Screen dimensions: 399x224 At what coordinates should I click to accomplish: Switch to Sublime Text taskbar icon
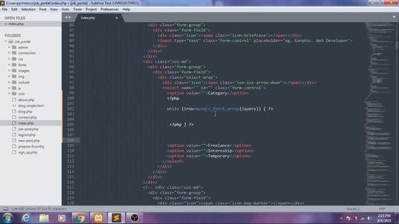(117, 218)
